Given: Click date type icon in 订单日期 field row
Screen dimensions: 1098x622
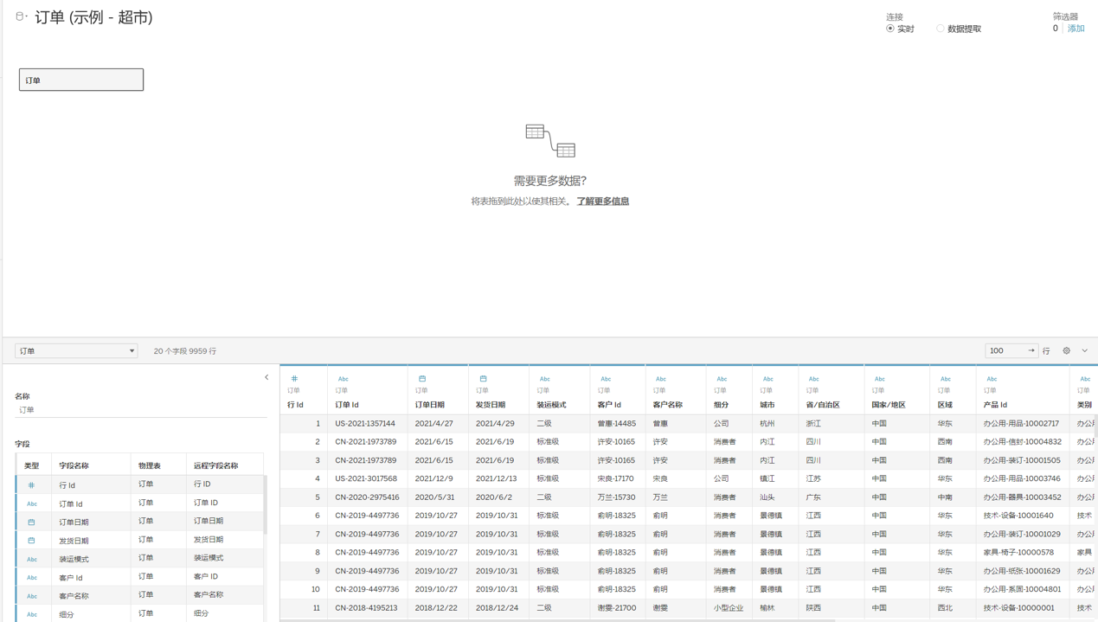Looking at the screenshot, I should [32, 523].
